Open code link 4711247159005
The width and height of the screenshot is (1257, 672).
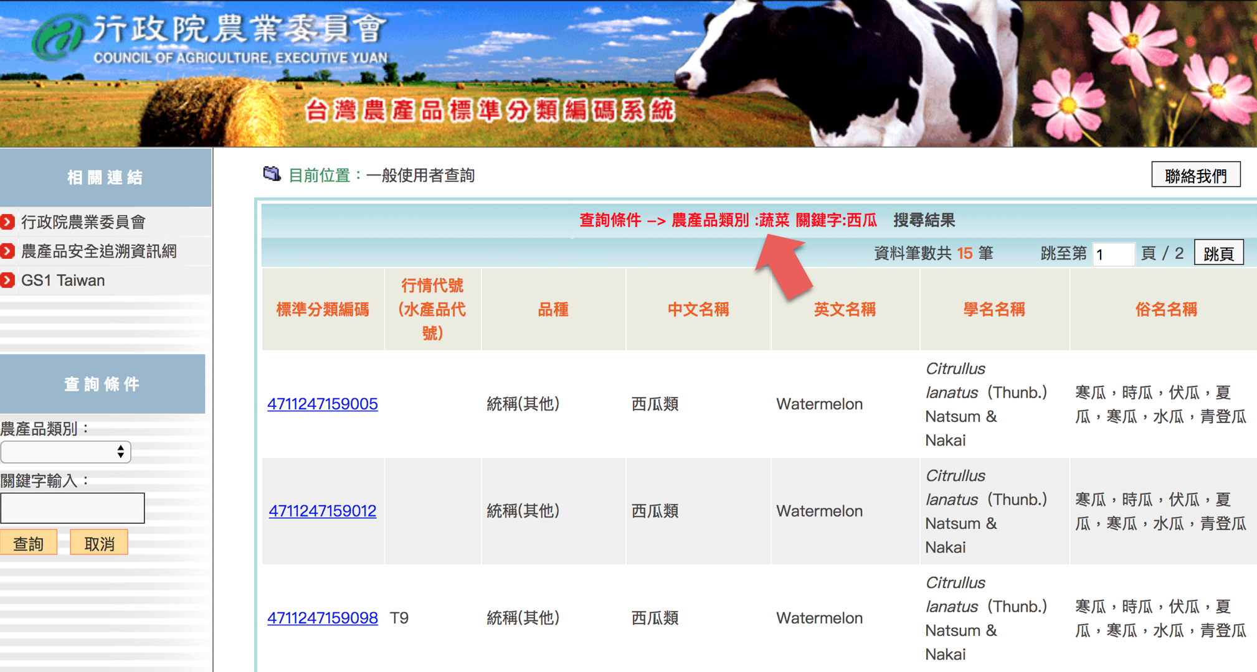pos(323,404)
